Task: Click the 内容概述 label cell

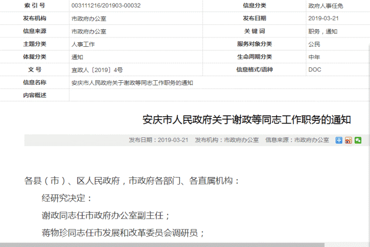Action: point(35,95)
